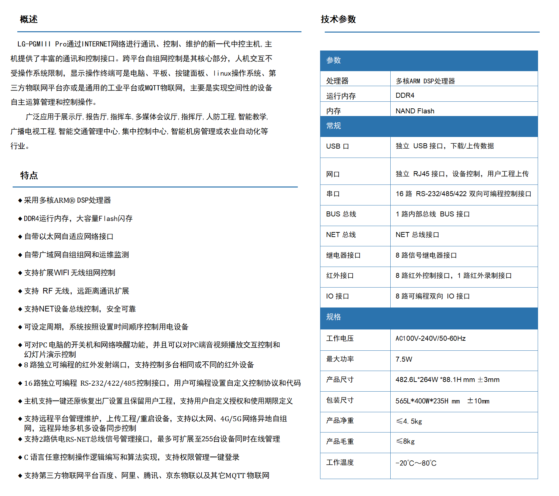The image size is (559, 496).
Task: Click the DDR4 value in 运行内存 row
Action: click(405, 95)
